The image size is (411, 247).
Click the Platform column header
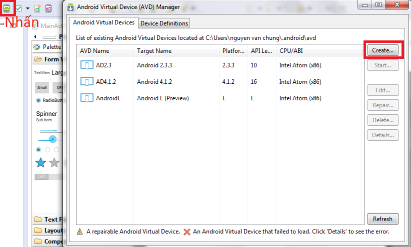point(233,51)
